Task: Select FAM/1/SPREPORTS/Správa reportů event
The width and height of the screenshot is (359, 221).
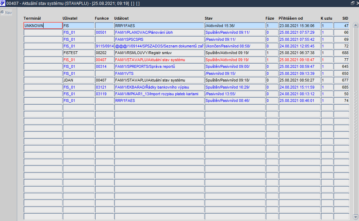Action: point(159,66)
